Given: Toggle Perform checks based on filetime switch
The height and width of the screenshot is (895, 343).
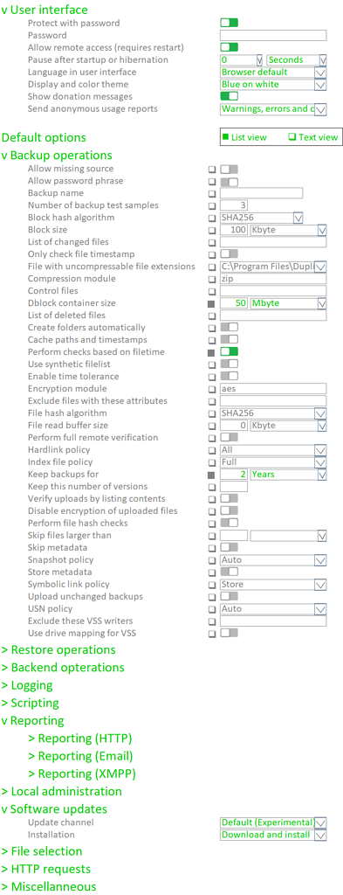Looking at the screenshot, I should tap(229, 351).
